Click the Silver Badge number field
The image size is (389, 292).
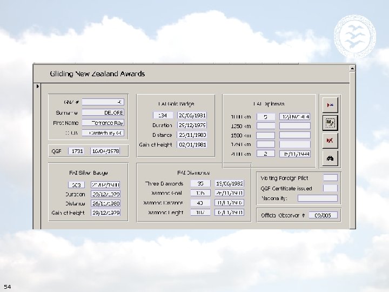point(76,185)
